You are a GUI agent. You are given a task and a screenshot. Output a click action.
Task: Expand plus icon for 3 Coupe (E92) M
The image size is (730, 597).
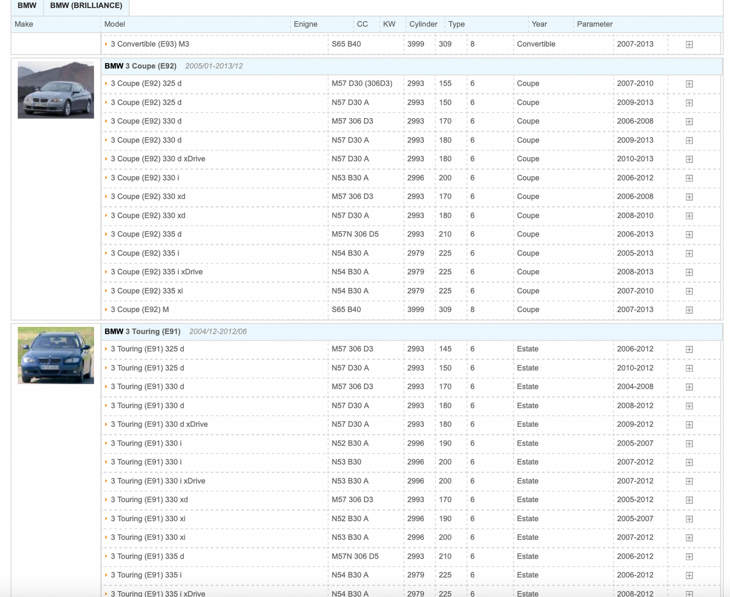689,310
